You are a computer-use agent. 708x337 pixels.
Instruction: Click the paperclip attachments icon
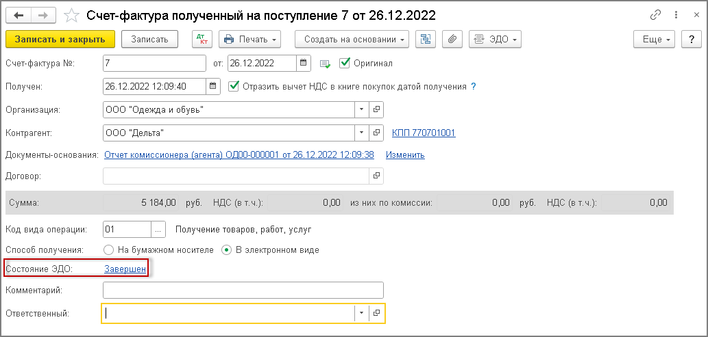click(452, 40)
